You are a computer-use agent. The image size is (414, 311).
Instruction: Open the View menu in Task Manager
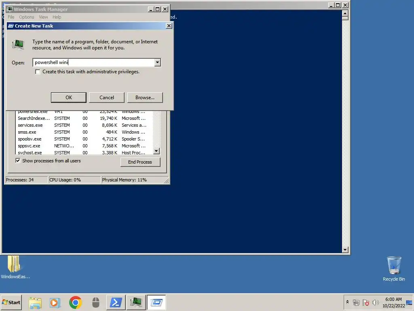(43, 17)
